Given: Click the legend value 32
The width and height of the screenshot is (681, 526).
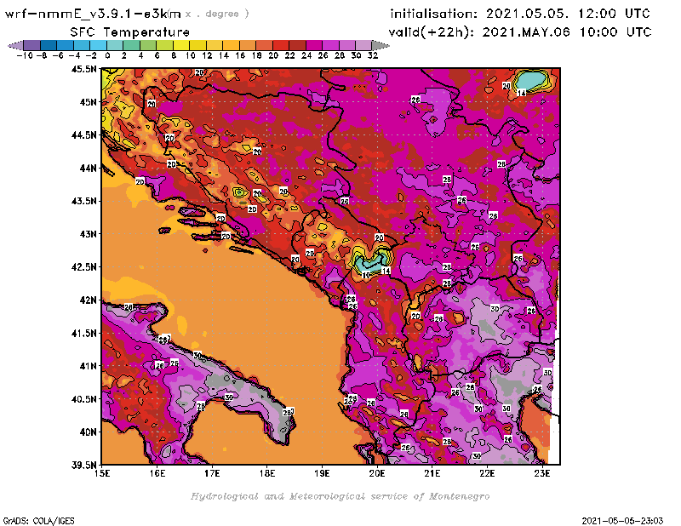Looking at the screenshot, I should 373,55.
